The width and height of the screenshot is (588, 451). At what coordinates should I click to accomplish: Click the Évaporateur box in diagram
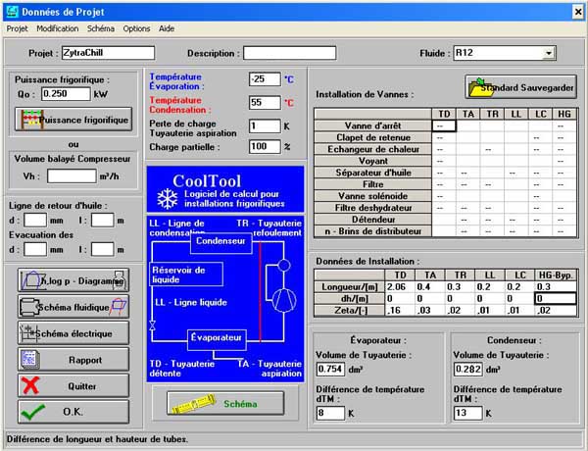pyautogui.click(x=217, y=339)
